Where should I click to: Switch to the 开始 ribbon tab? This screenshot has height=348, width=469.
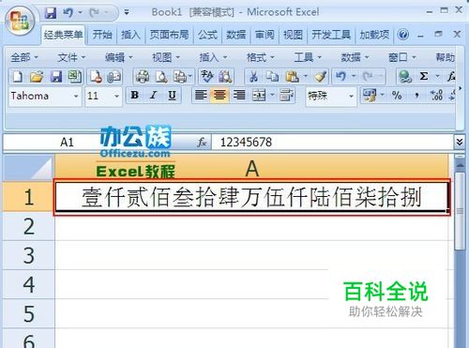coord(102,35)
